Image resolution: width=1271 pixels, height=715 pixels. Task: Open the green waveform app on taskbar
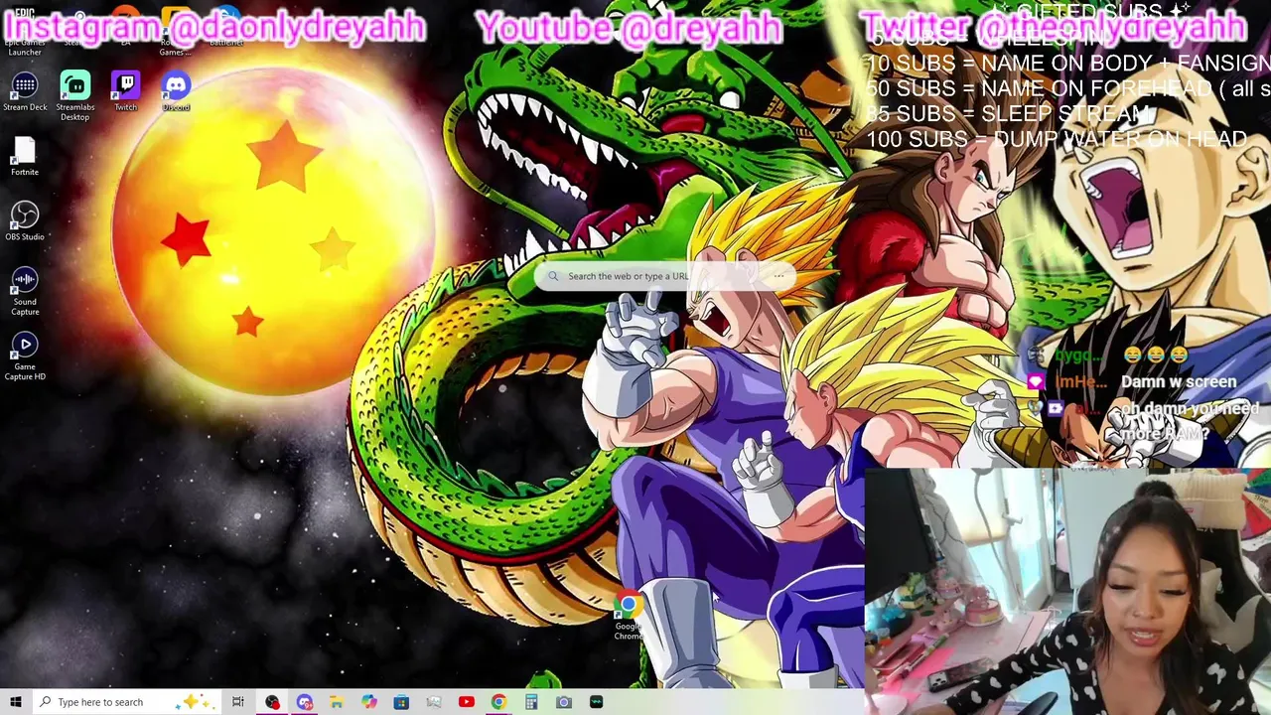tap(596, 702)
